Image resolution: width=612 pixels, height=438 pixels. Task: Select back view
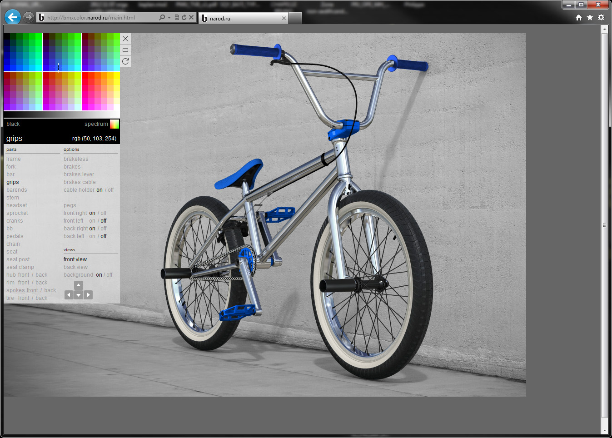tap(75, 267)
